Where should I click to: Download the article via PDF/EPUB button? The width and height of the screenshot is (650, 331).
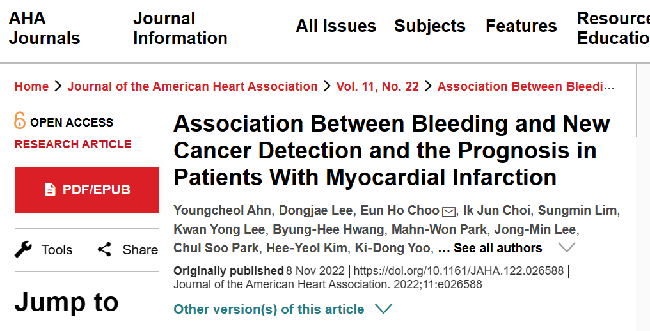(86, 190)
